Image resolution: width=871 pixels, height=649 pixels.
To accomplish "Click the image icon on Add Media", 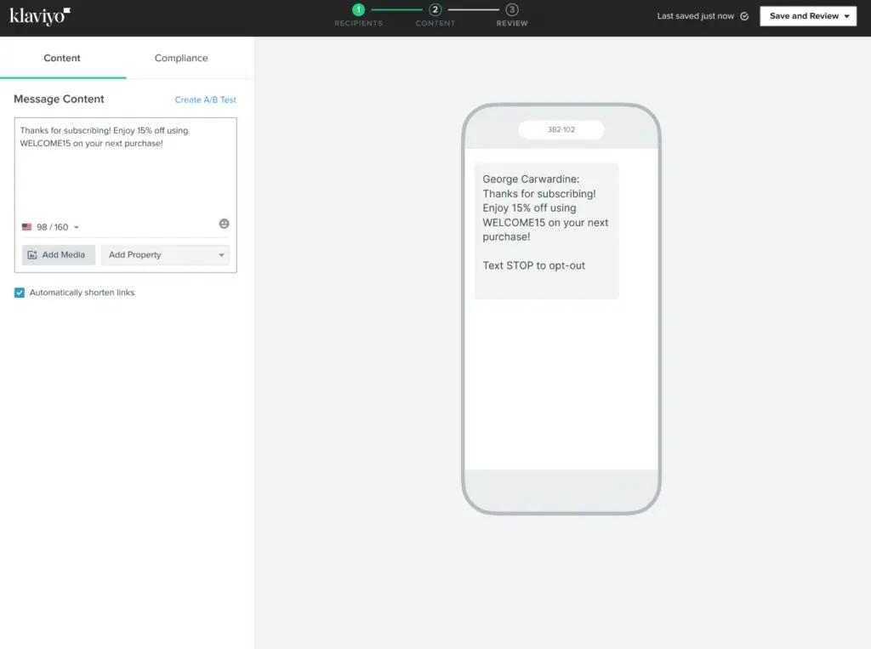I will point(34,254).
